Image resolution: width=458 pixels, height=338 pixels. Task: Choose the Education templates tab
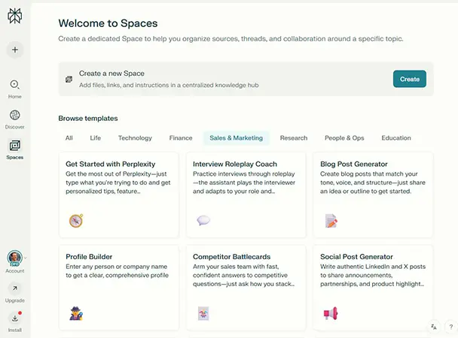point(396,138)
